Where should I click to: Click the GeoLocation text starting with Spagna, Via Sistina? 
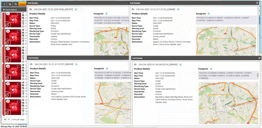[172, 43]
